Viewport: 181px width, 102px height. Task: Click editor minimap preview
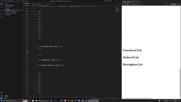(x=118, y=11)
